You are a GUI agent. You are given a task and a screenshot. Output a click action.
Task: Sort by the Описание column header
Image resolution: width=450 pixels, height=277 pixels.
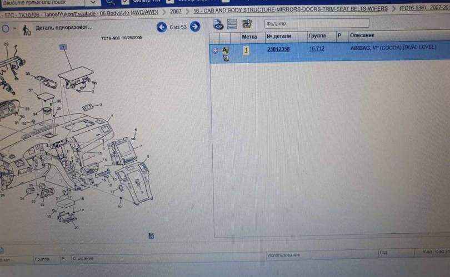361,36
